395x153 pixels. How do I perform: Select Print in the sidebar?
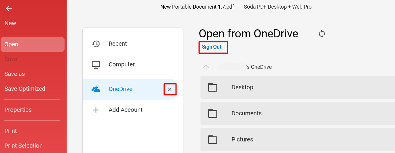[11, 131]
